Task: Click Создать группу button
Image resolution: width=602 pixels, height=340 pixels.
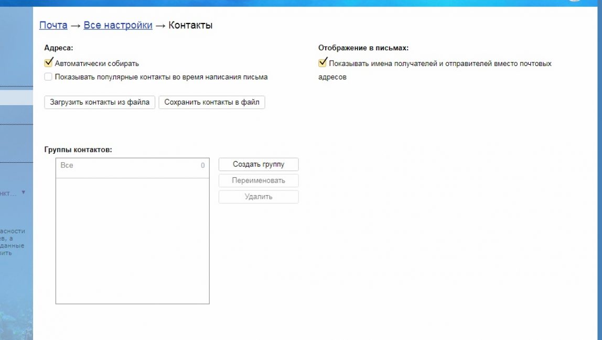Action: tap(259, 164)
